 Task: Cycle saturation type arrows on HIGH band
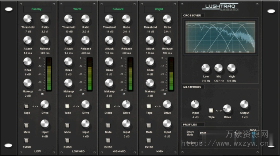pyautogui.click(x=157, y=106)
